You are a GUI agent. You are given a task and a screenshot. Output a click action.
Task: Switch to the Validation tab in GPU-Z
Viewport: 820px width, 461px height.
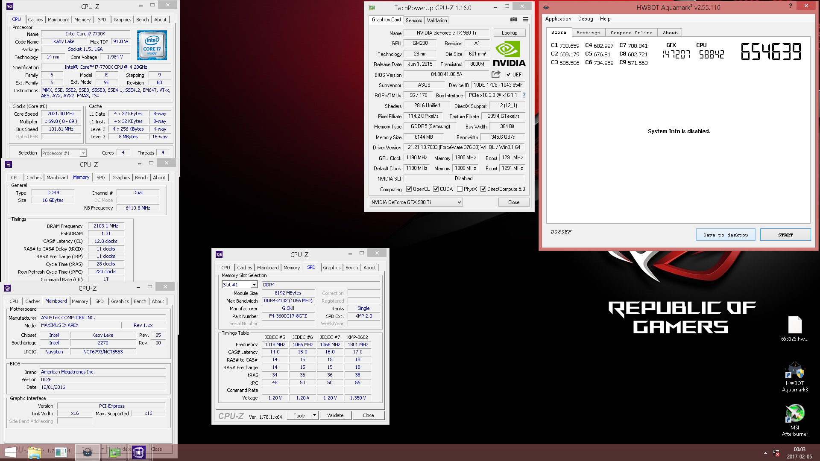click(x=437, y=20)
